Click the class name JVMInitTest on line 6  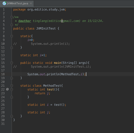pos(46,28)
